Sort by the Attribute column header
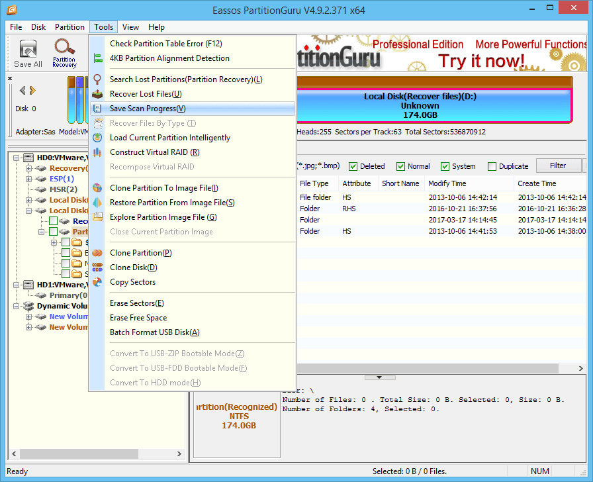The image size is (593, 482). (x=357, y=183)
